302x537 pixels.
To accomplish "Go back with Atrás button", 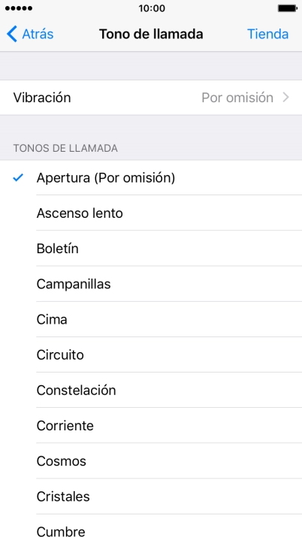I will 30,35.
